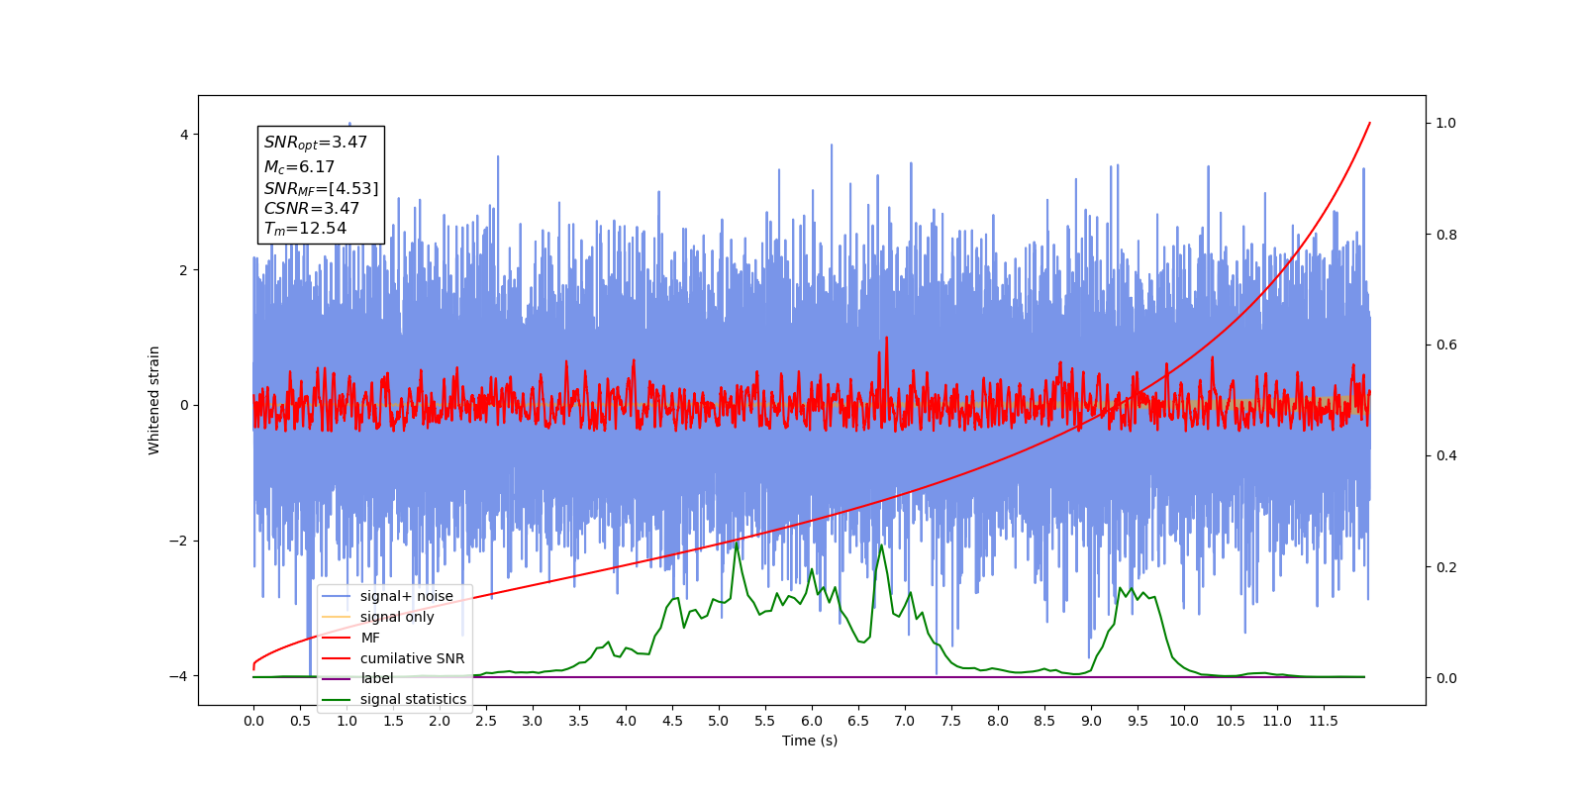Click the −2 tick on the left axis
This screenshot has height=792, width=1584.
click(178, 541)
